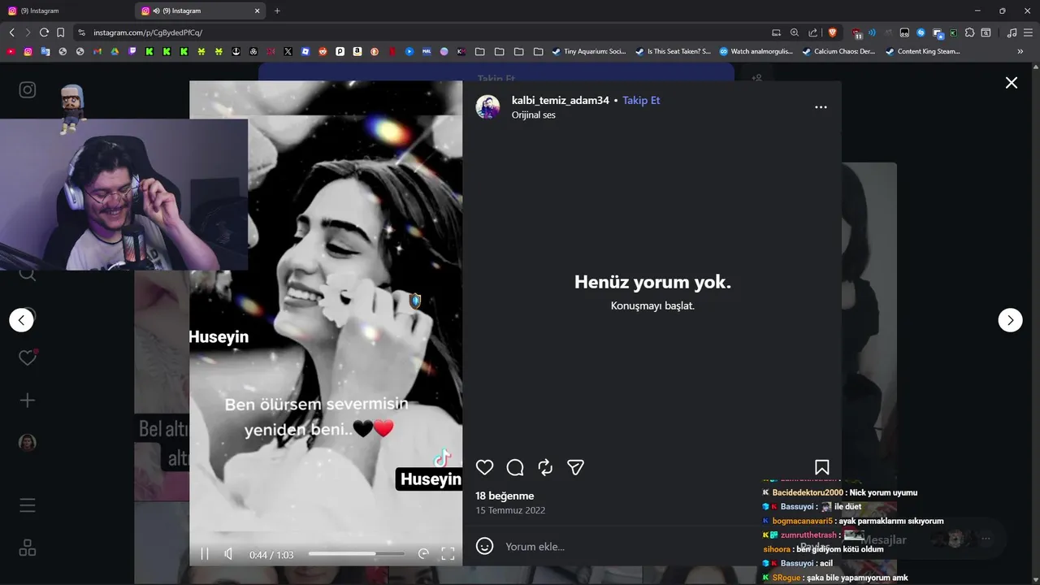Switch to the first Instagram browser tab
1040x585 pixels.
coord(67,11)
